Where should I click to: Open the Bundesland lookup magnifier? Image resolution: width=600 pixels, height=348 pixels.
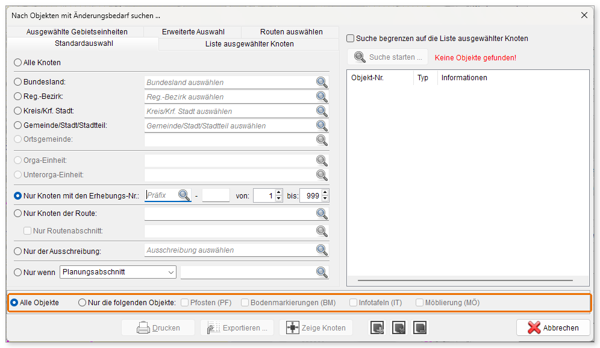pos(322,82)
